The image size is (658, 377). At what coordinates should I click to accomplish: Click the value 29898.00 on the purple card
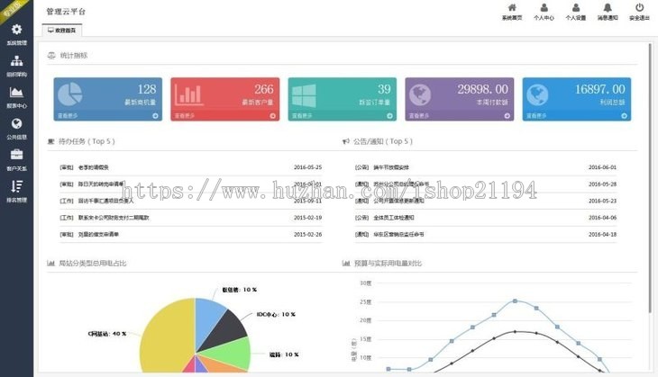pos(482,89)
